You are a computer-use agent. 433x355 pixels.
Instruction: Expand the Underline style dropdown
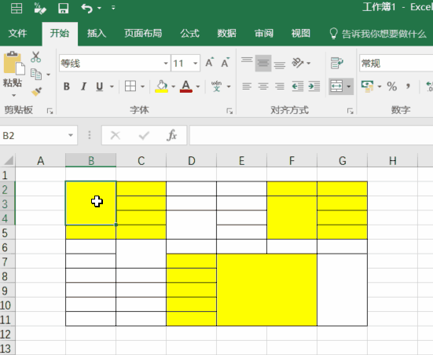coord(112,86)
